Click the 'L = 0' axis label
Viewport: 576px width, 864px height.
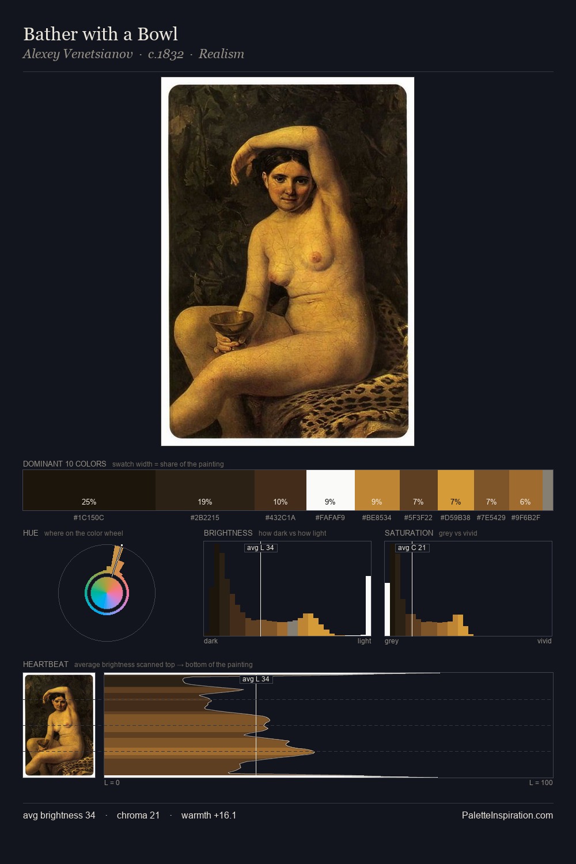coord(112,783)
